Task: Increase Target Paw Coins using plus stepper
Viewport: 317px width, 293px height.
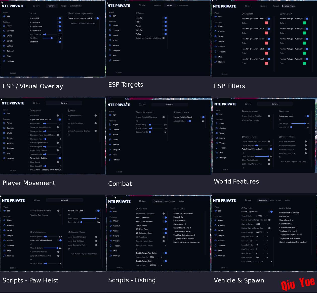Action: [x=162, y=257]
